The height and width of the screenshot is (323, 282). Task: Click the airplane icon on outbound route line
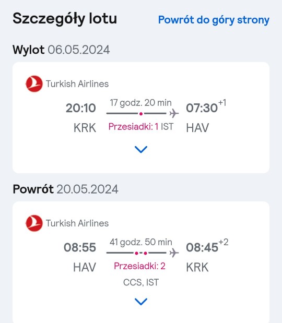(174, 113)
